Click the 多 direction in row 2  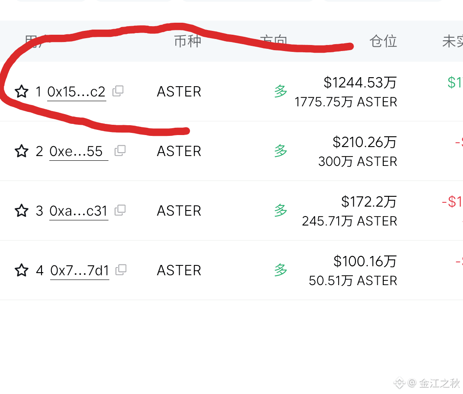280,151
